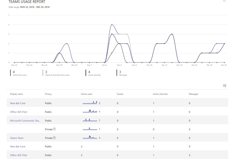Open the Microsoft Community Team link
232x159 pixels.
click(x=25, y=120)
